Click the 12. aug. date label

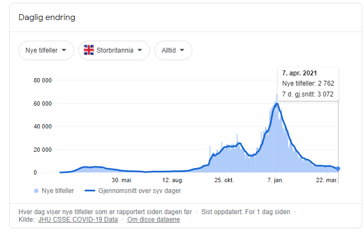pyautogui.click(x=173, y=180)
